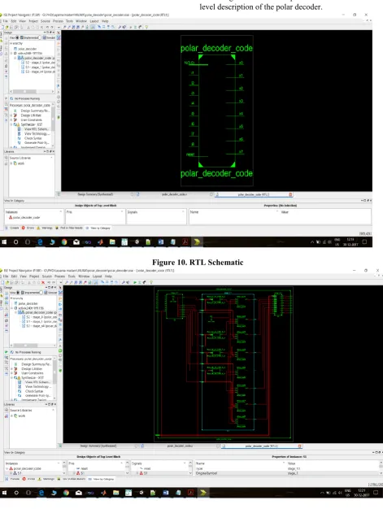Screen dimensions: 383x509
Task: Open Process menu in upper ISE window
Action: pyautogui.click(x=58, y=21)
